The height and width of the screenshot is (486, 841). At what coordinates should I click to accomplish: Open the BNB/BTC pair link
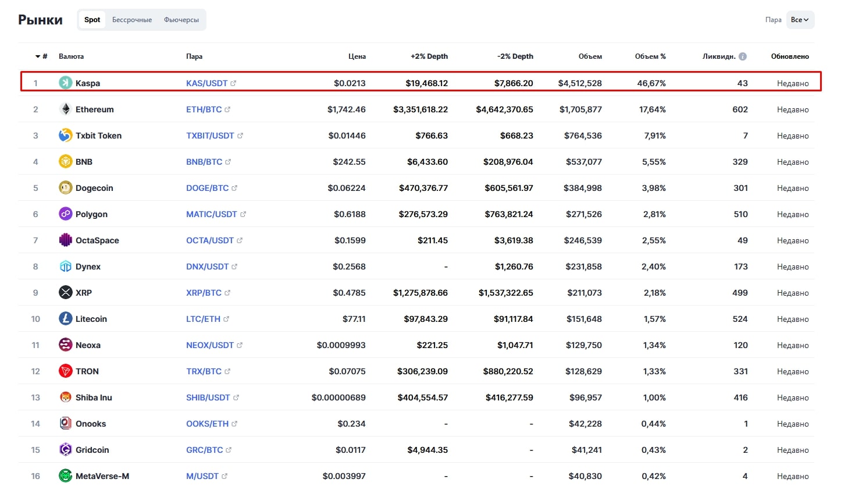tap(204, 162)
